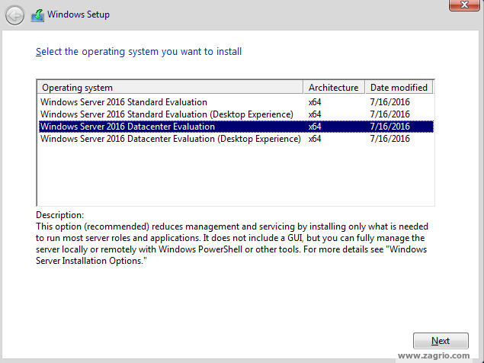Select Windows Server 2016 Datacenter Evaluation row
This screenshot has width=484, height=363.
pyautogui.click(x=236, y=127)
